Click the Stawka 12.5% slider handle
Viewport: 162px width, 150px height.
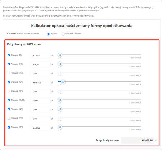(x=60, y=100)
